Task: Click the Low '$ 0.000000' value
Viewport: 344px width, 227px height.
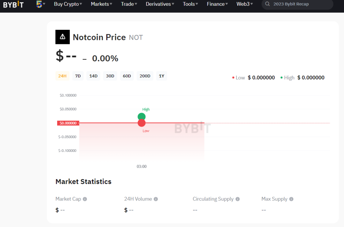Action: 261,78
